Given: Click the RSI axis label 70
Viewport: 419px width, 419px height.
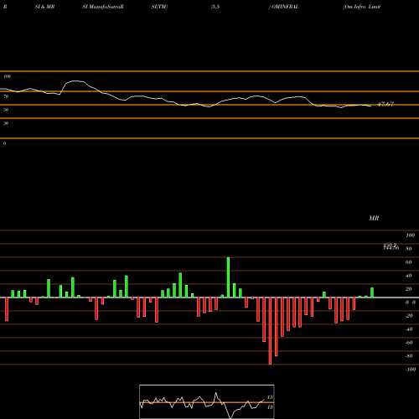Looking at the screenshot, I should [6, 96].
